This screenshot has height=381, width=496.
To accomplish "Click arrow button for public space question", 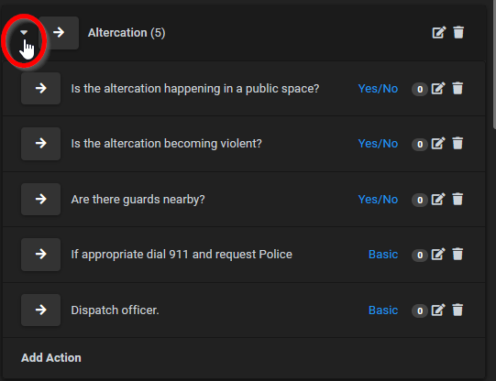I will tap(41, 88).
